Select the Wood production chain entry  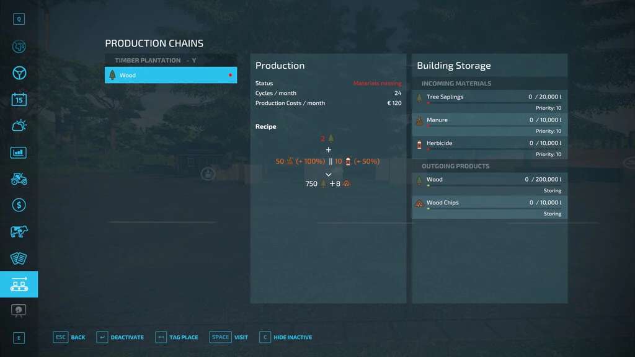pos(171,75)
